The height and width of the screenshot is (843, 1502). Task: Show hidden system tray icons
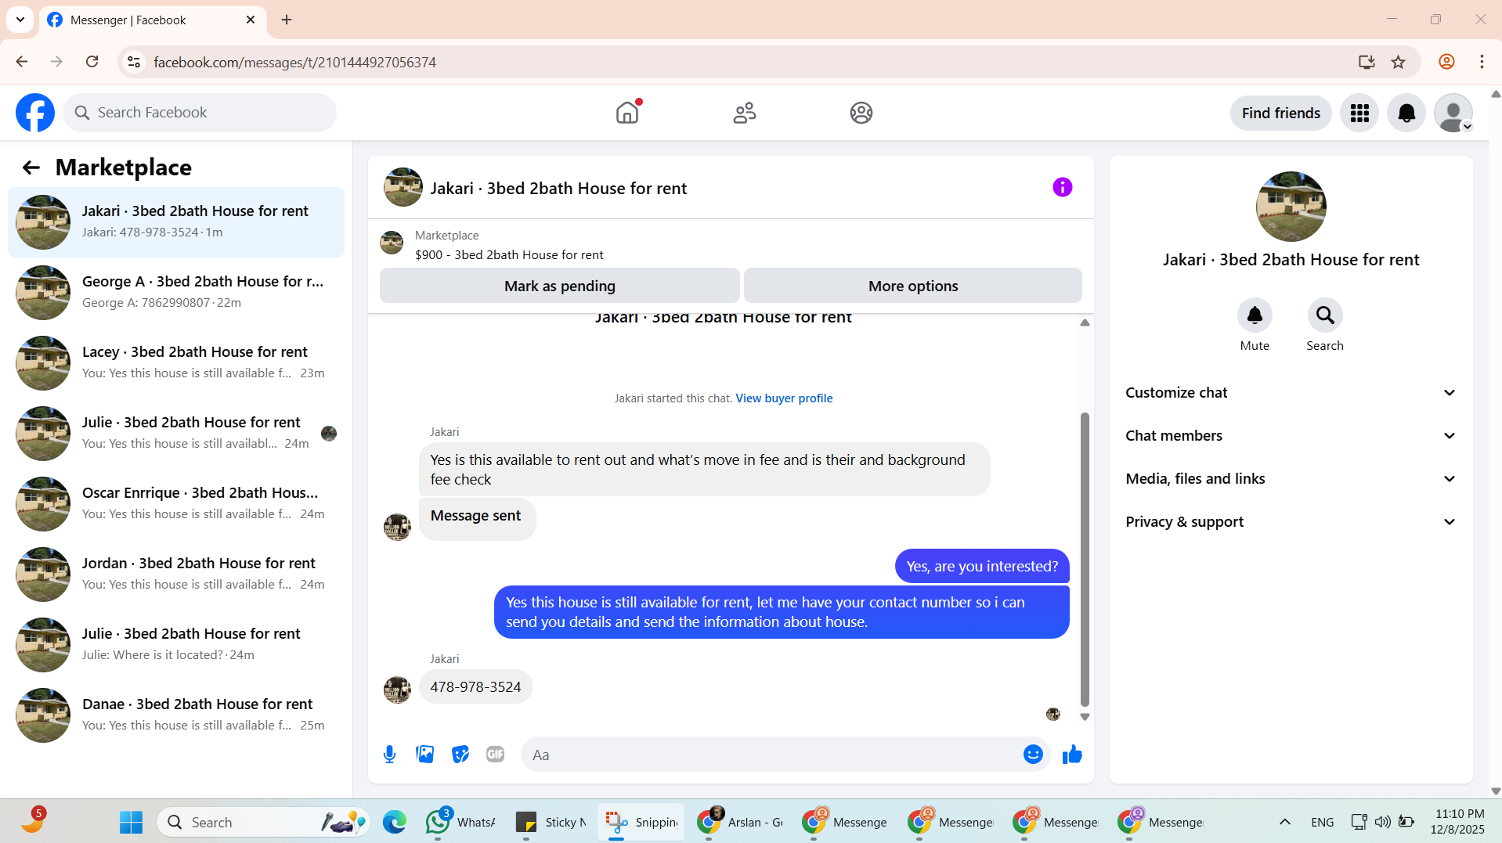point(1285,822)
